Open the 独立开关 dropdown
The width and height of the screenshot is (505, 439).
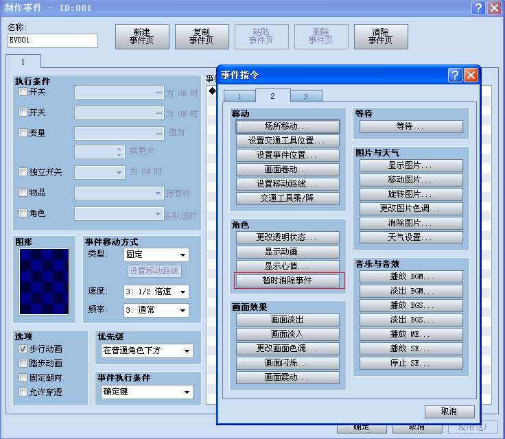[100, 172]
